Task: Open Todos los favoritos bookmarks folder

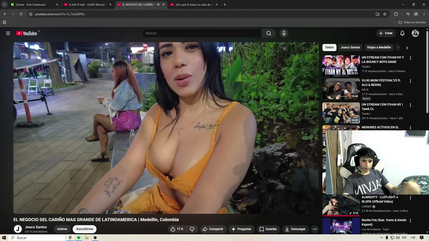Action: tap(412, 22)
